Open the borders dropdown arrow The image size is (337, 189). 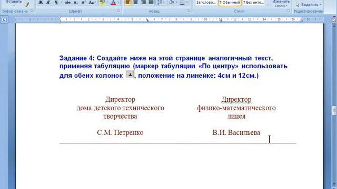[187, 2]
